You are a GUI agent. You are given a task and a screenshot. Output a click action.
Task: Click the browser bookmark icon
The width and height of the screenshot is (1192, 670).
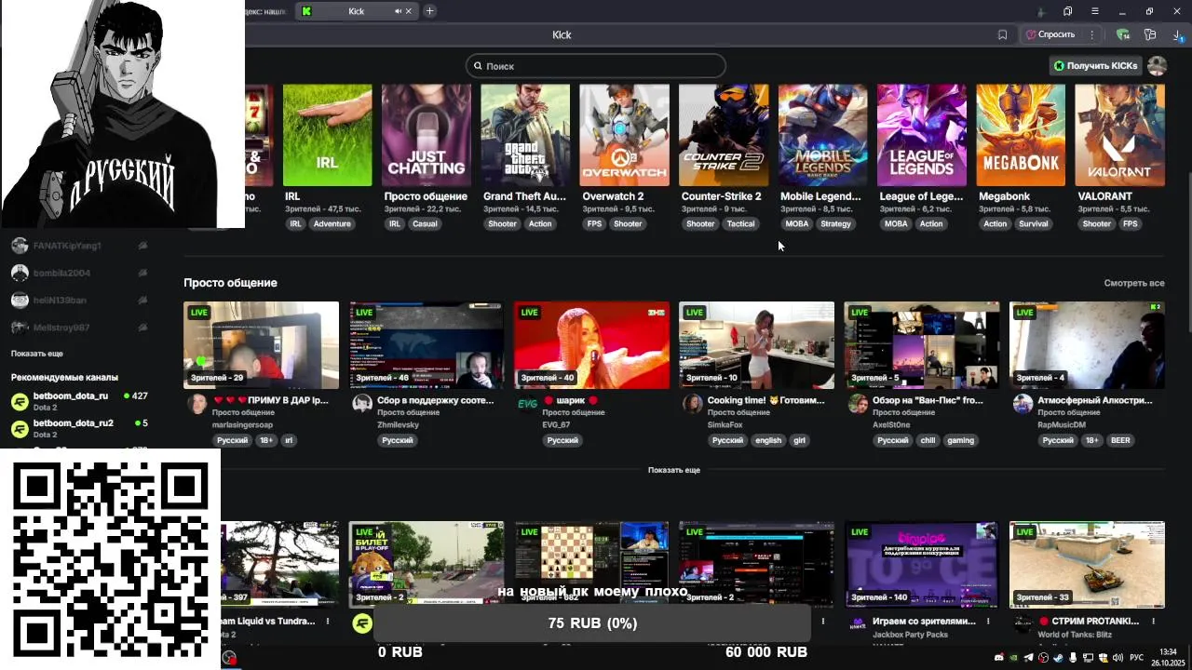1002,34
